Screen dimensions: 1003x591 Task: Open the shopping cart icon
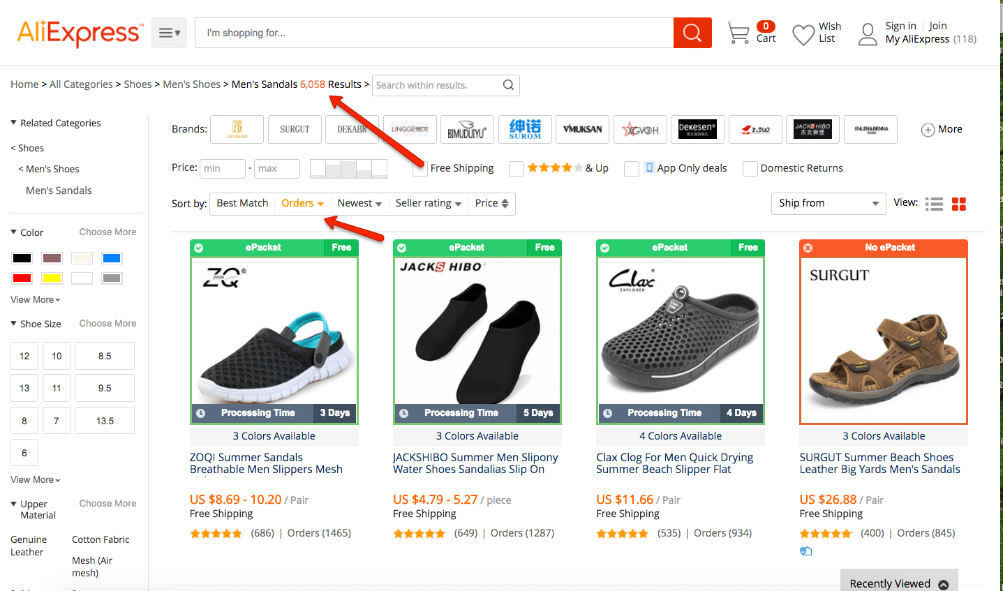[x=738, y=33]
